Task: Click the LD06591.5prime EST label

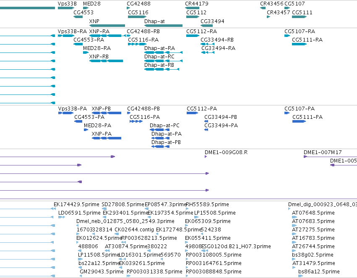Action: 79,213
